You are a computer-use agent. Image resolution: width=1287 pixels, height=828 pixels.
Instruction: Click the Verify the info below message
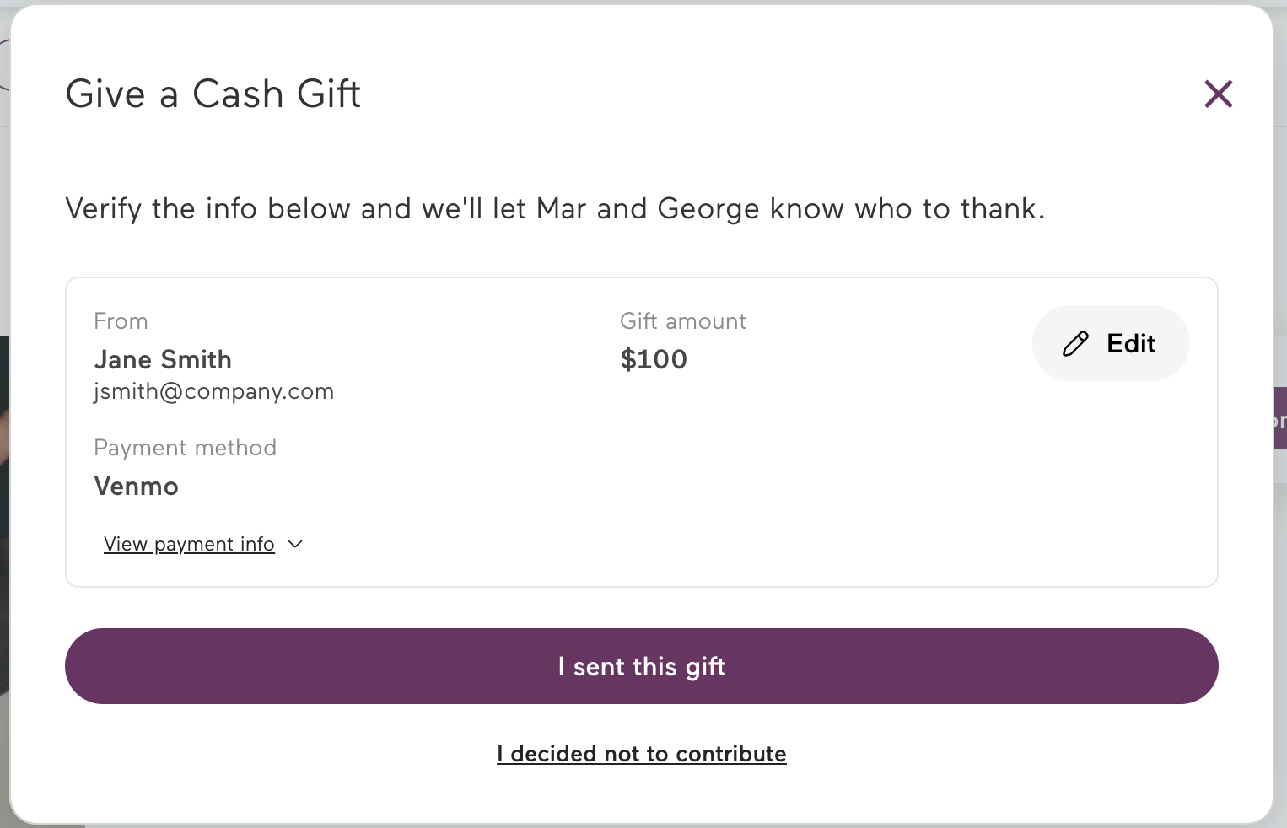click(556, 208)
